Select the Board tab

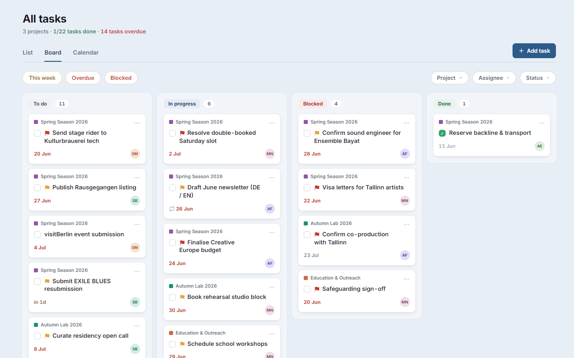pos(53,52)
